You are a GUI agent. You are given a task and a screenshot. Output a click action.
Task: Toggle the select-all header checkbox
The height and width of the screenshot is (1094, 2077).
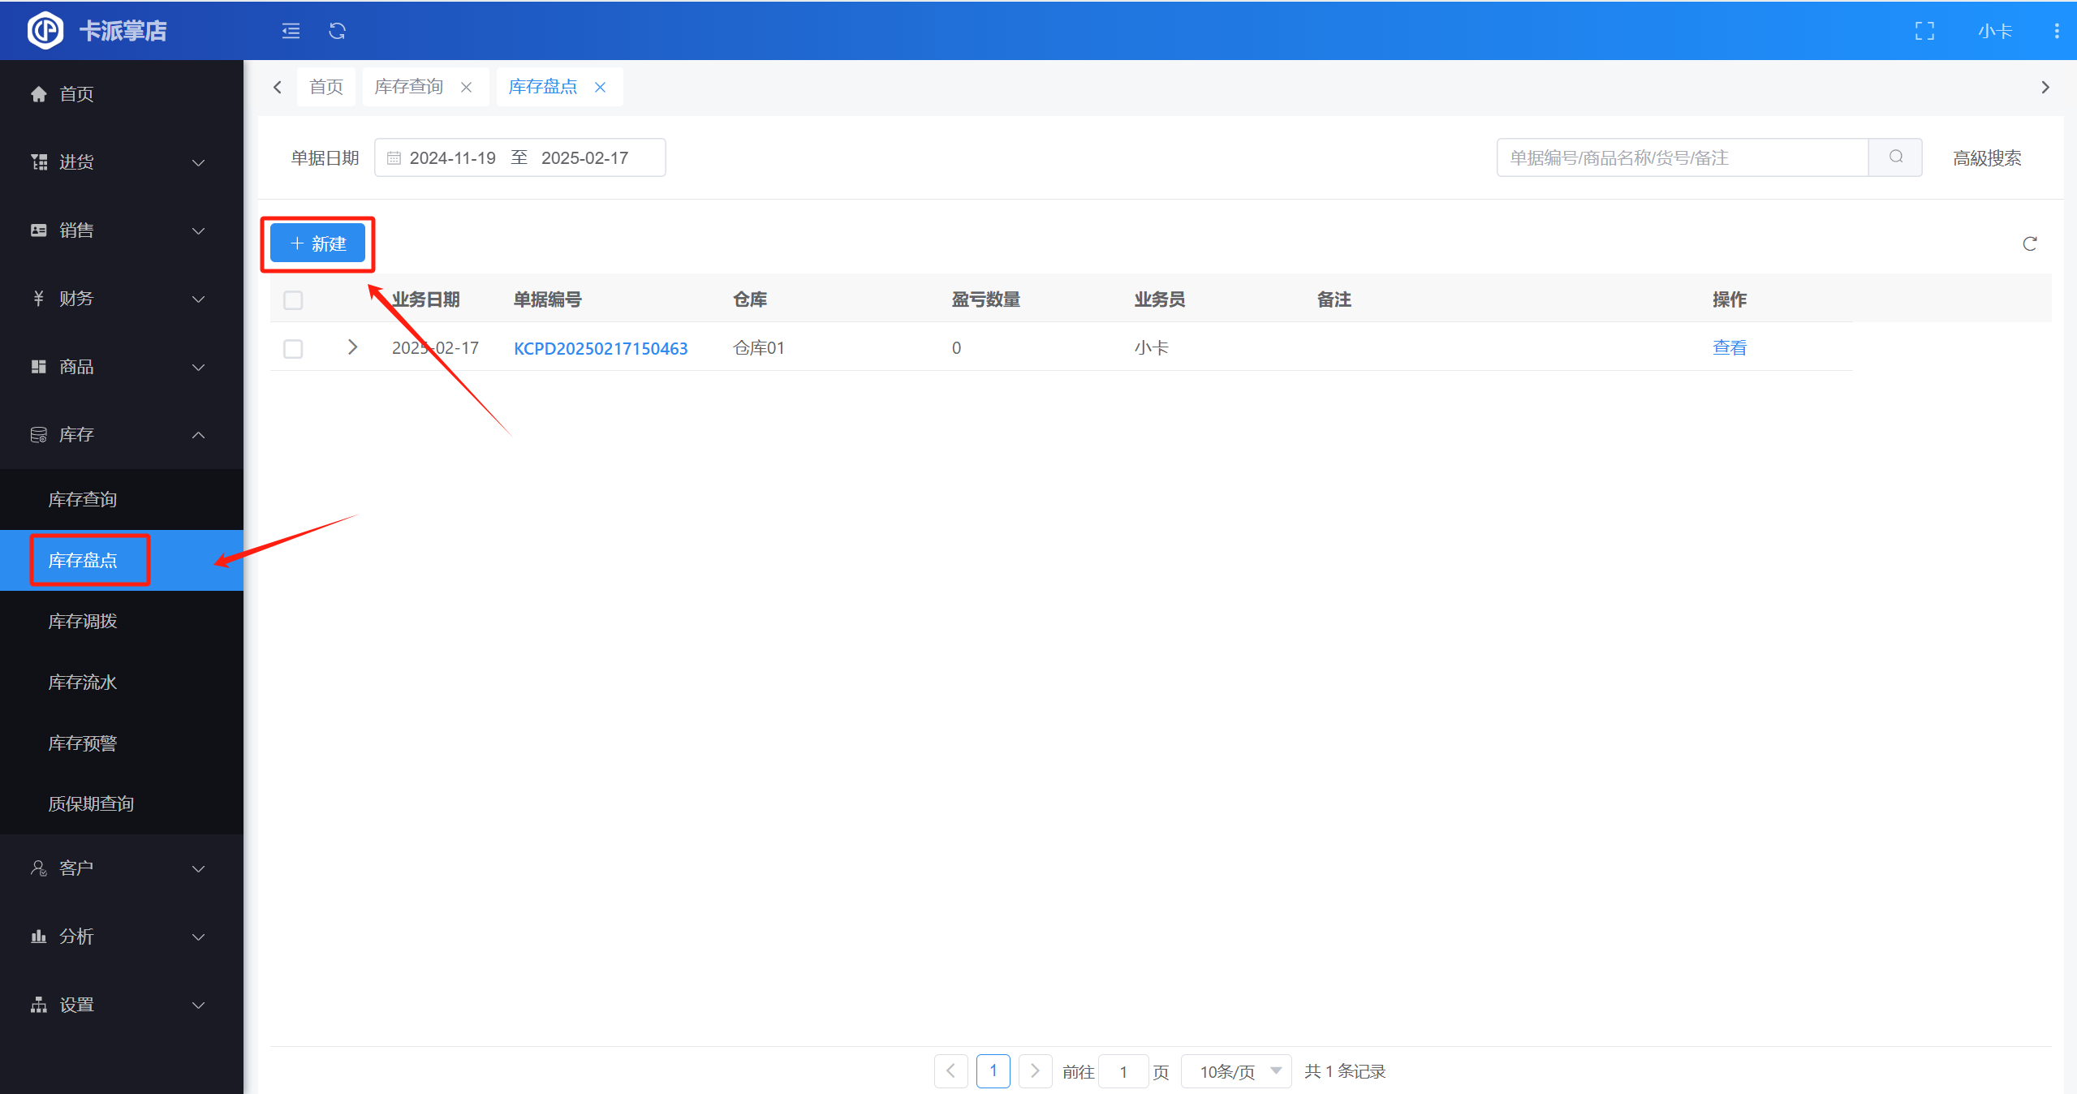click(293, 300)
